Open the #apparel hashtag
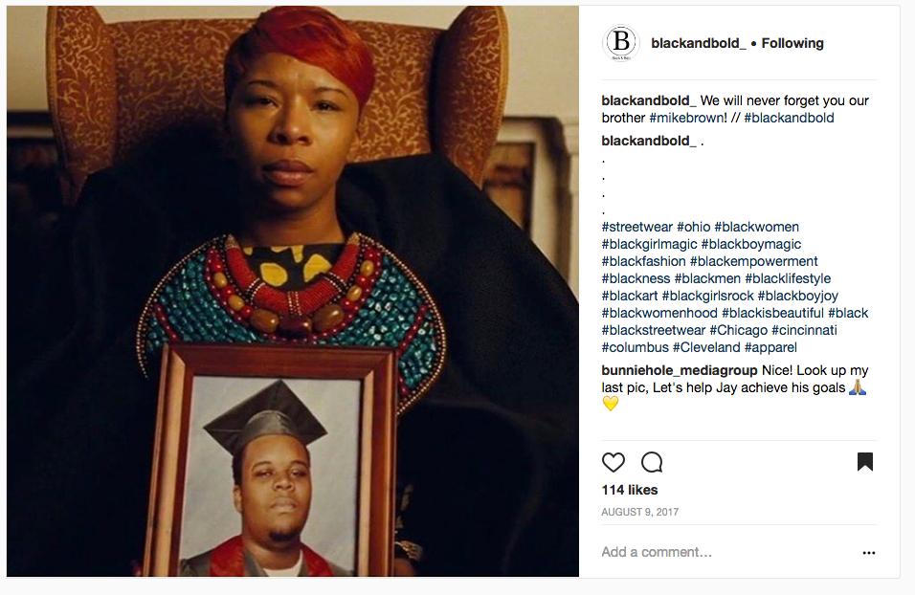The image size is (915, 595). (770, 347)
